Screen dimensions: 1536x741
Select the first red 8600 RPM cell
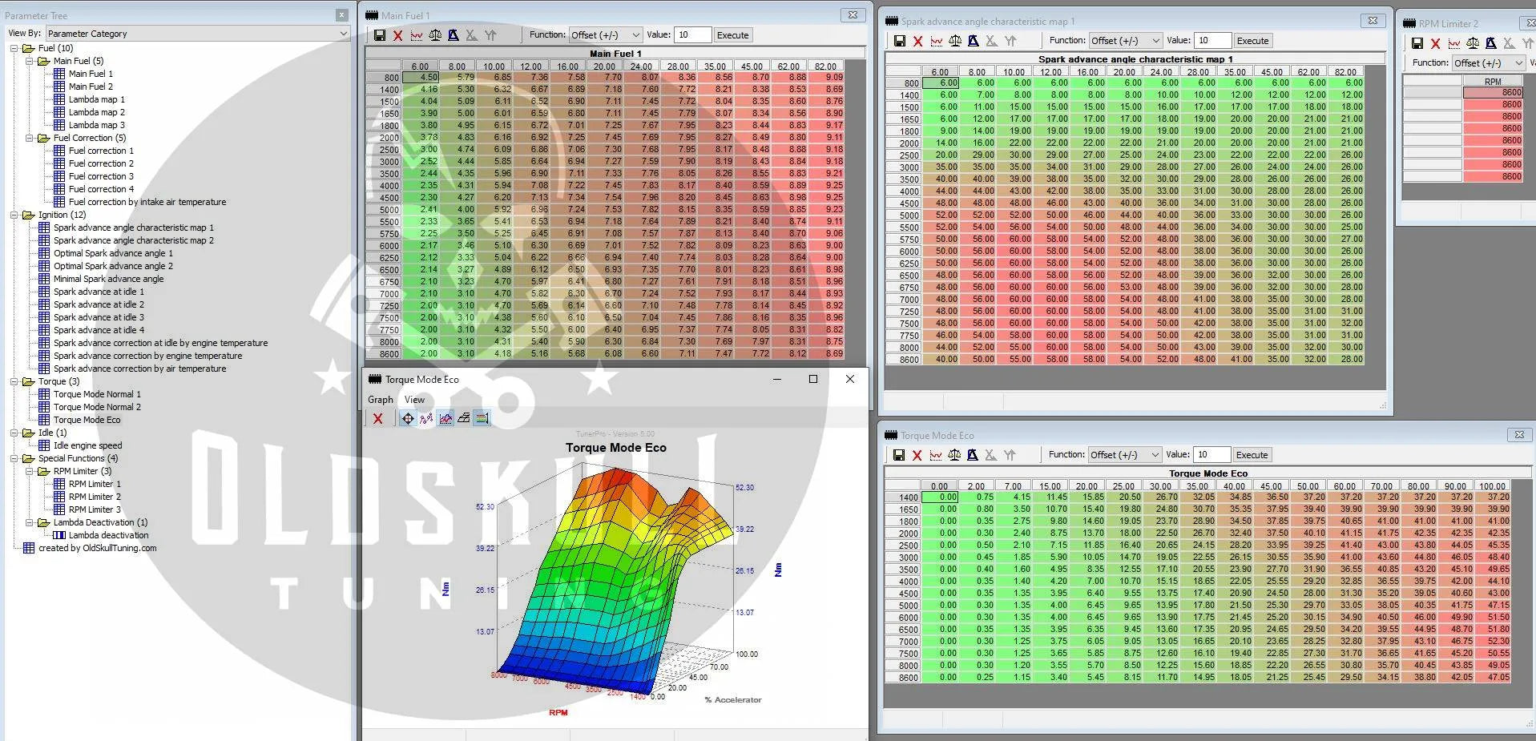pos(1492,93)
